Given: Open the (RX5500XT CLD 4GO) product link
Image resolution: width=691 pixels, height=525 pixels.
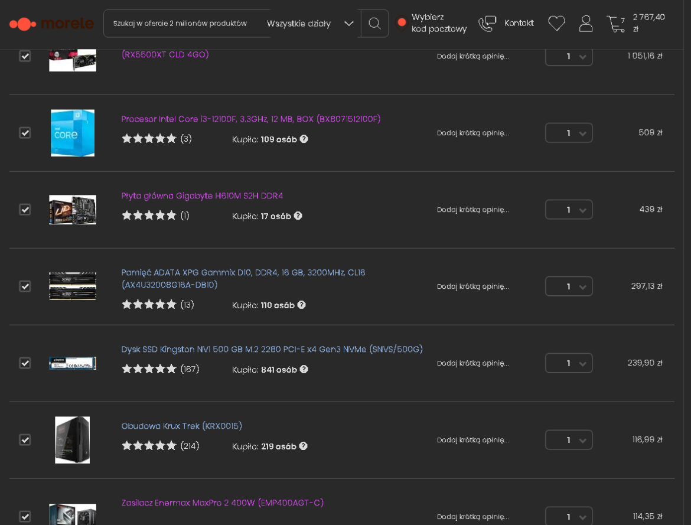Looking at the screenshot, I should pos(165,55).
